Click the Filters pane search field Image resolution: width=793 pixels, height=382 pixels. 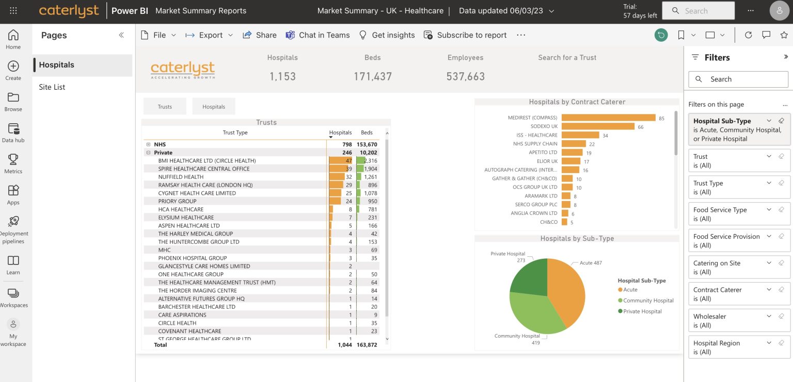[738, 79]
